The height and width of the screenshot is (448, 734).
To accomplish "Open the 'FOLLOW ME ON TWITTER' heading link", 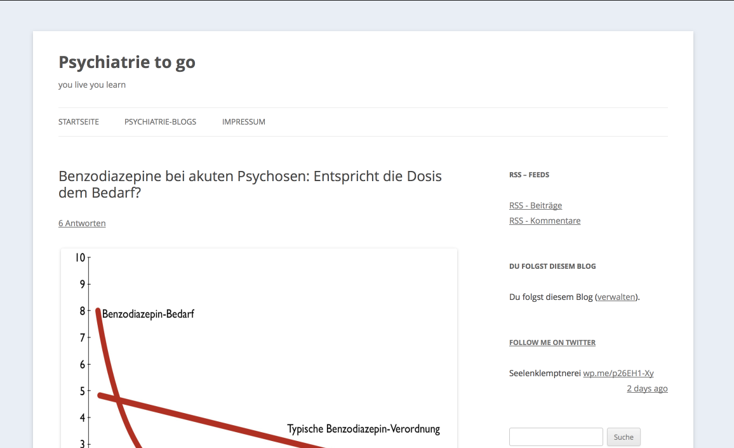I will 552,343.
